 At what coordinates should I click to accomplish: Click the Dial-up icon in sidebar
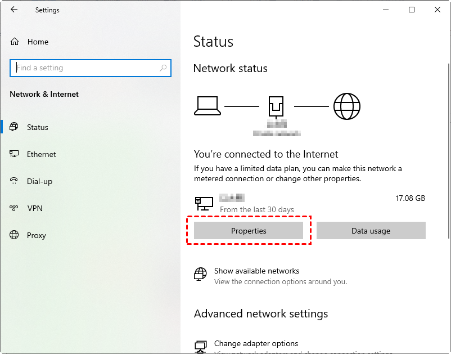pos(15,181)
